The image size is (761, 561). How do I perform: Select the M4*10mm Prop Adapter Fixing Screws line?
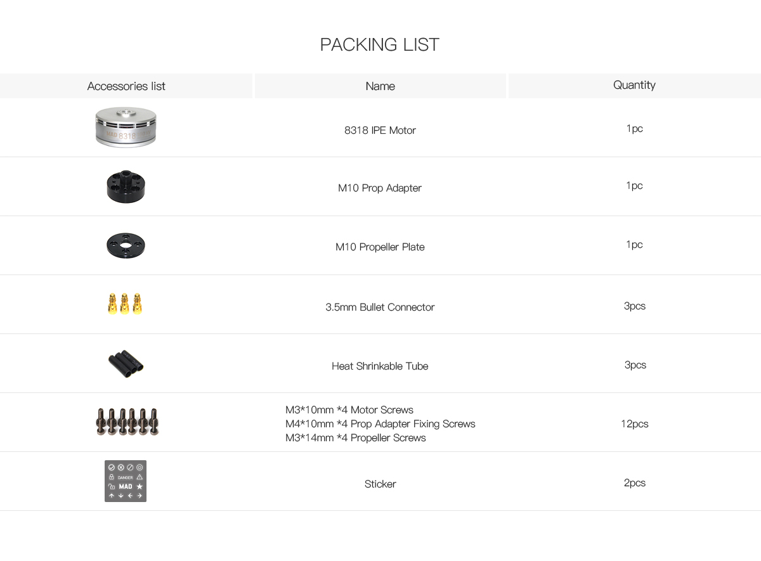pos(380,423)
